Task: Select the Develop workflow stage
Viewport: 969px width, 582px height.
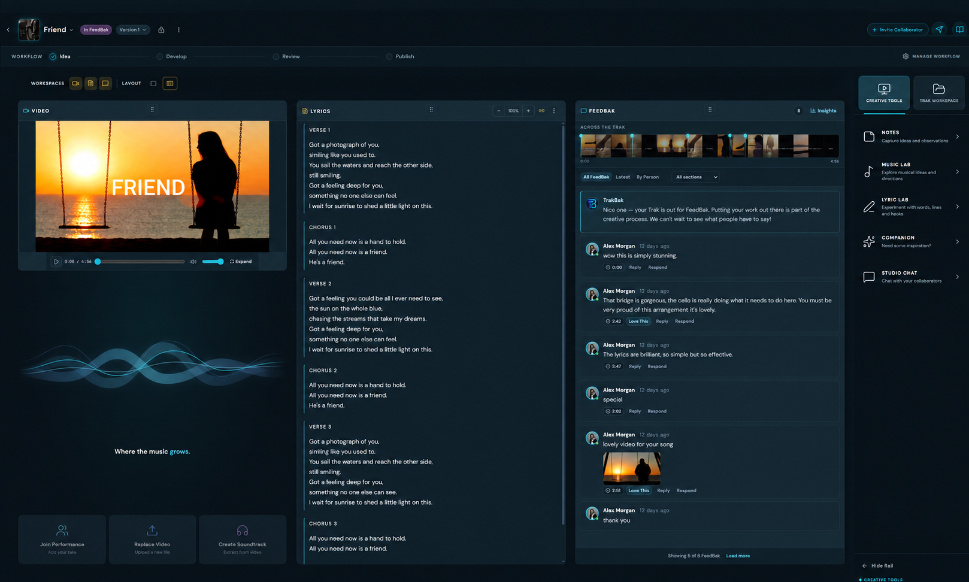Action: [172, 56]
